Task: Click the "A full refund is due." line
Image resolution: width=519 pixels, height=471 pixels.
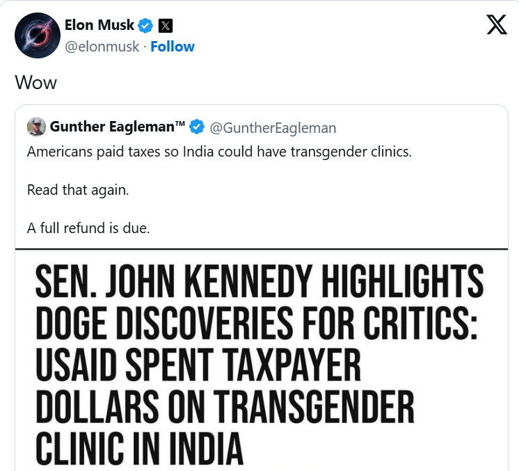Action: pos(88,228)
